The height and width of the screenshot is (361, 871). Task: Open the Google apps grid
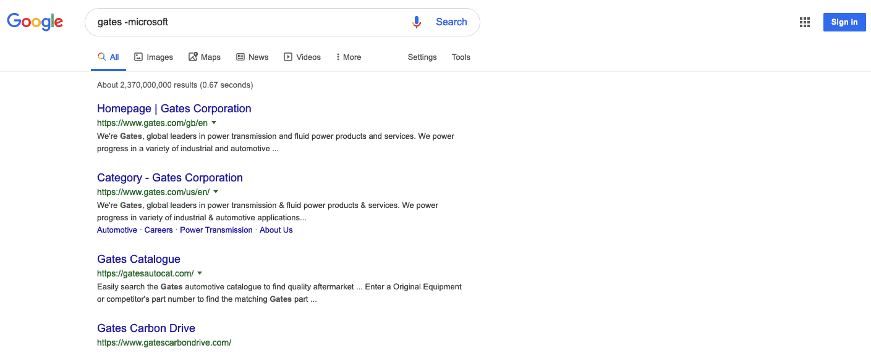click(804, 22)
